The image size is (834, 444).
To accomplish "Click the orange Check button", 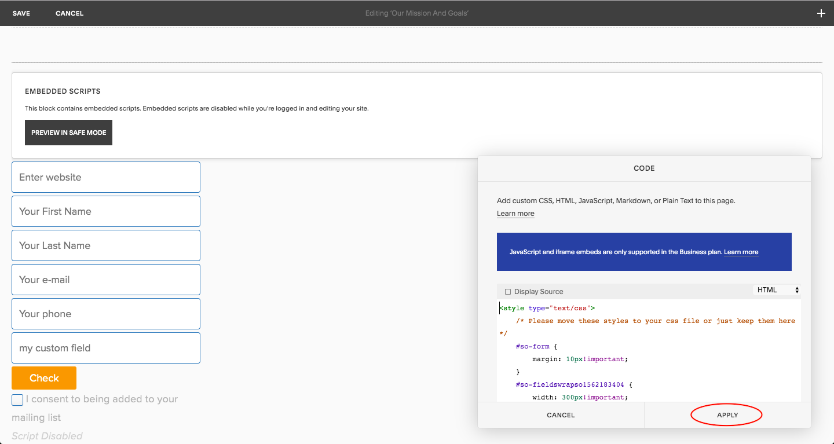I will click(x=44, y=378).
